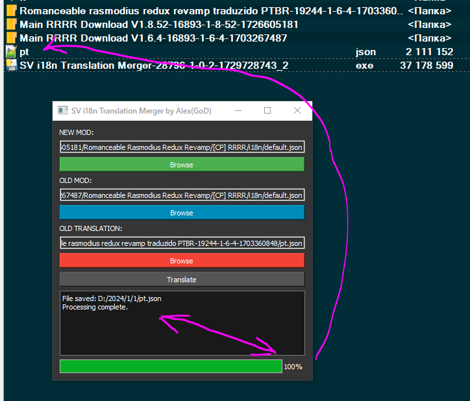Minimize the SV i18n Translation Merger window
The width and height of the screenshot is (470, 401).
click(238, 111)
